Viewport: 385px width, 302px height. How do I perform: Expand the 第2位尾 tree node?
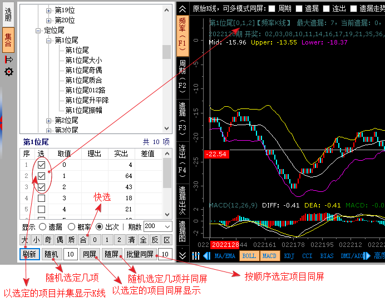pos(49,120)
